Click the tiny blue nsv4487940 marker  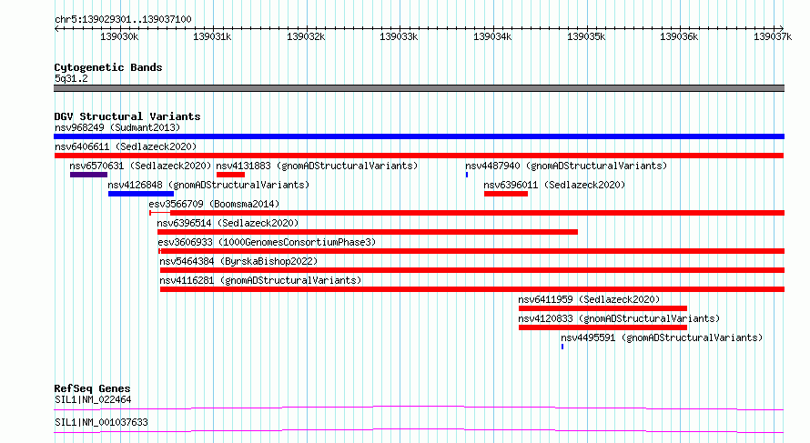click(467, 175)
